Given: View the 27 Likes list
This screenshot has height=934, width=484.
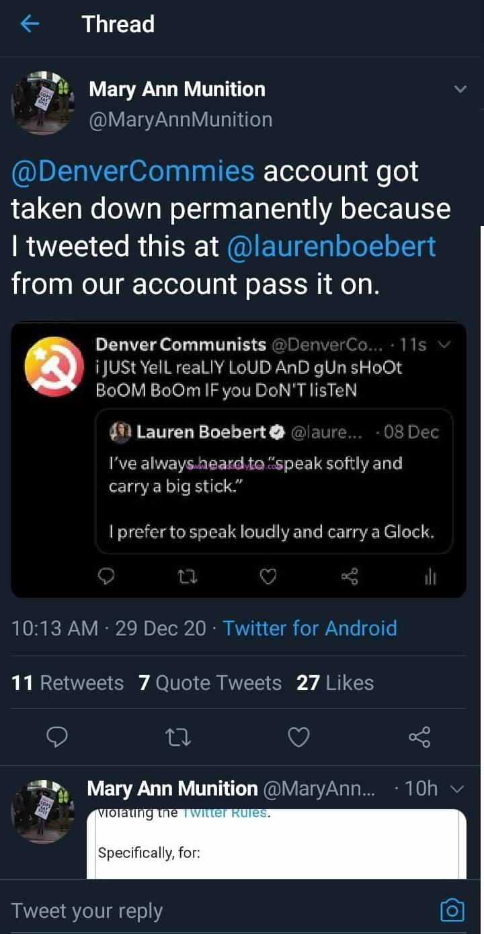Looking at the screenshot, I should (x=335, y=683).
